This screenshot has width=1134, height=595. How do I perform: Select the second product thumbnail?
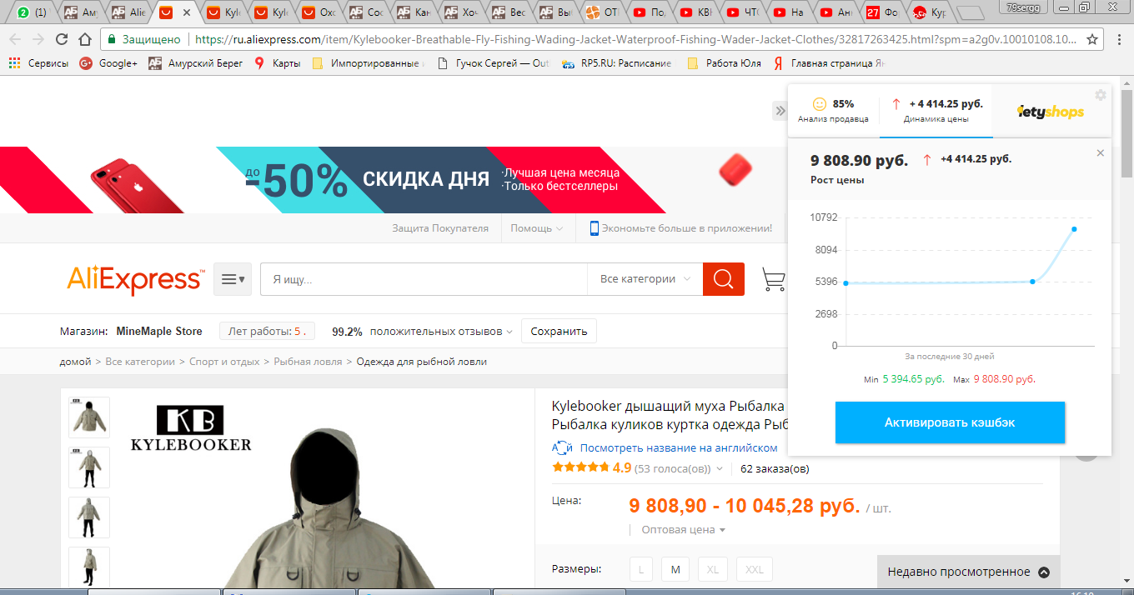[x=89, y=467]
